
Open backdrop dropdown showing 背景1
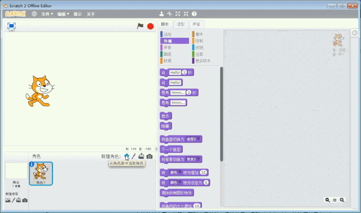click(193, 159)
